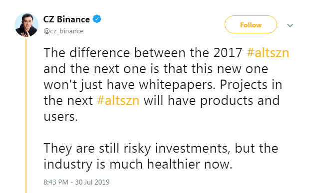
Task: Open CZ Binance's profile photo avatar
Action: (26, 25)
